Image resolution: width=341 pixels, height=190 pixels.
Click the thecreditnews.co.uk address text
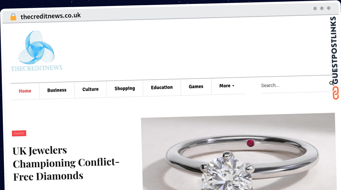click(51, 16)
